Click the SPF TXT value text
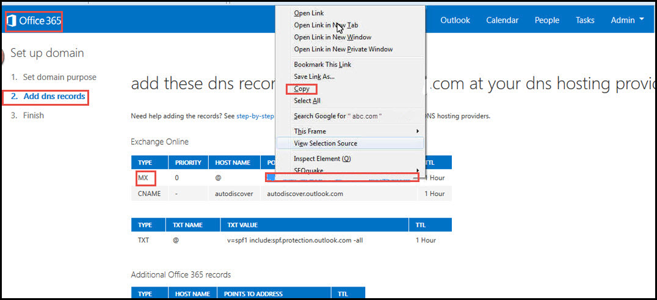The image size is (657, 300). 294,241
